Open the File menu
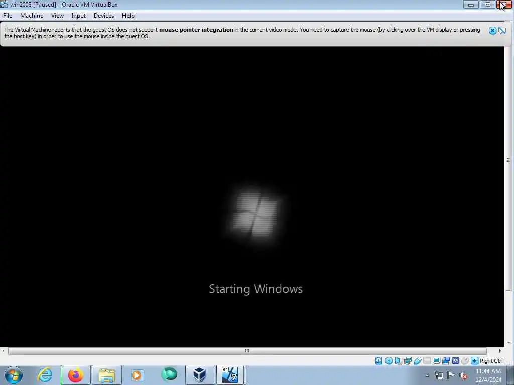 (x=8, y=16)
